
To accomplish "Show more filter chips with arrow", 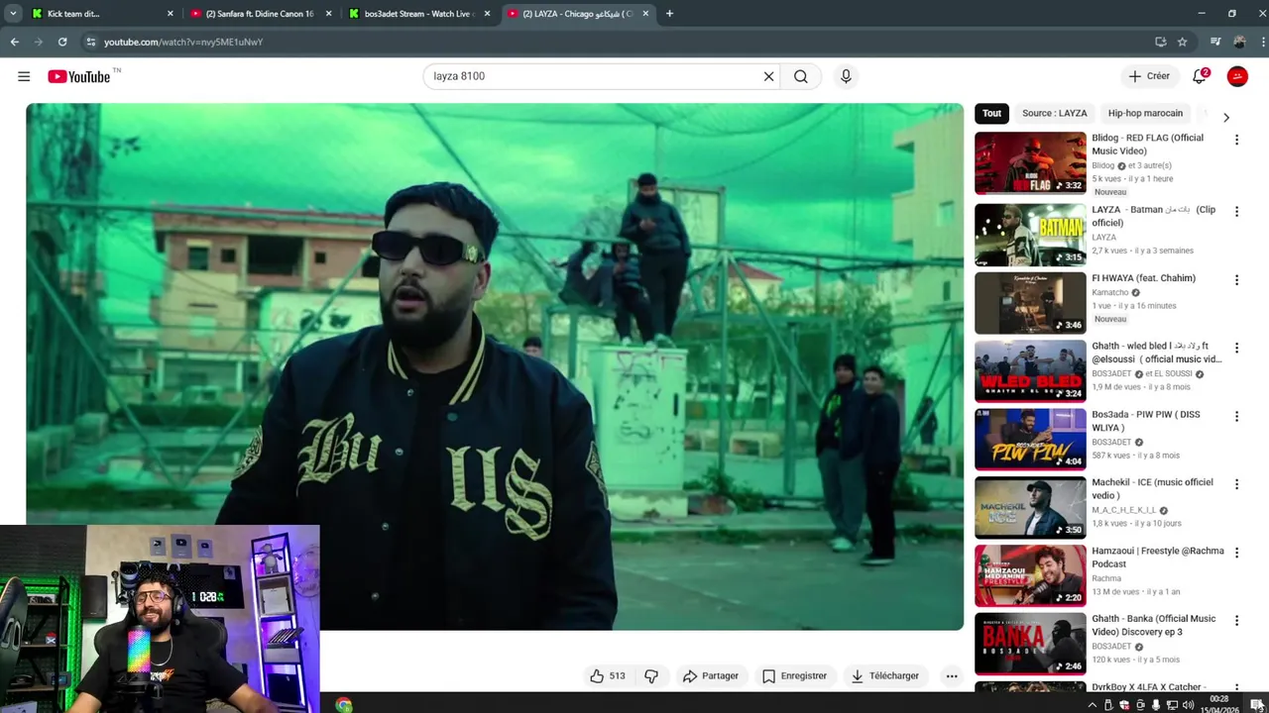I will pyautogui.click(x=1226, y=117).
